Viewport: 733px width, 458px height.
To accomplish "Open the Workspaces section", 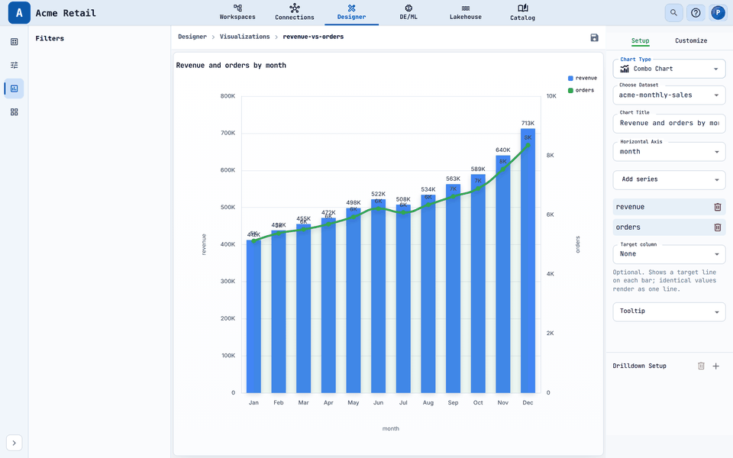I will click(x=237, y=12).
